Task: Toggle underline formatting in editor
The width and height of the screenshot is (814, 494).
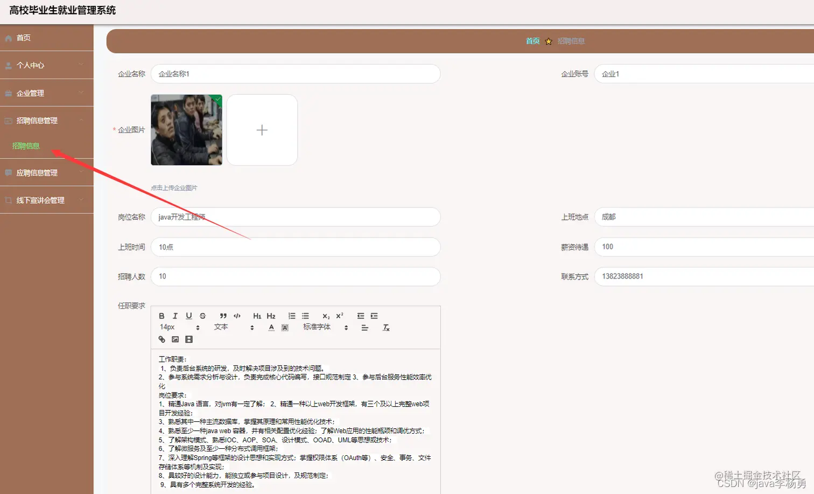Action: point(189,316)
